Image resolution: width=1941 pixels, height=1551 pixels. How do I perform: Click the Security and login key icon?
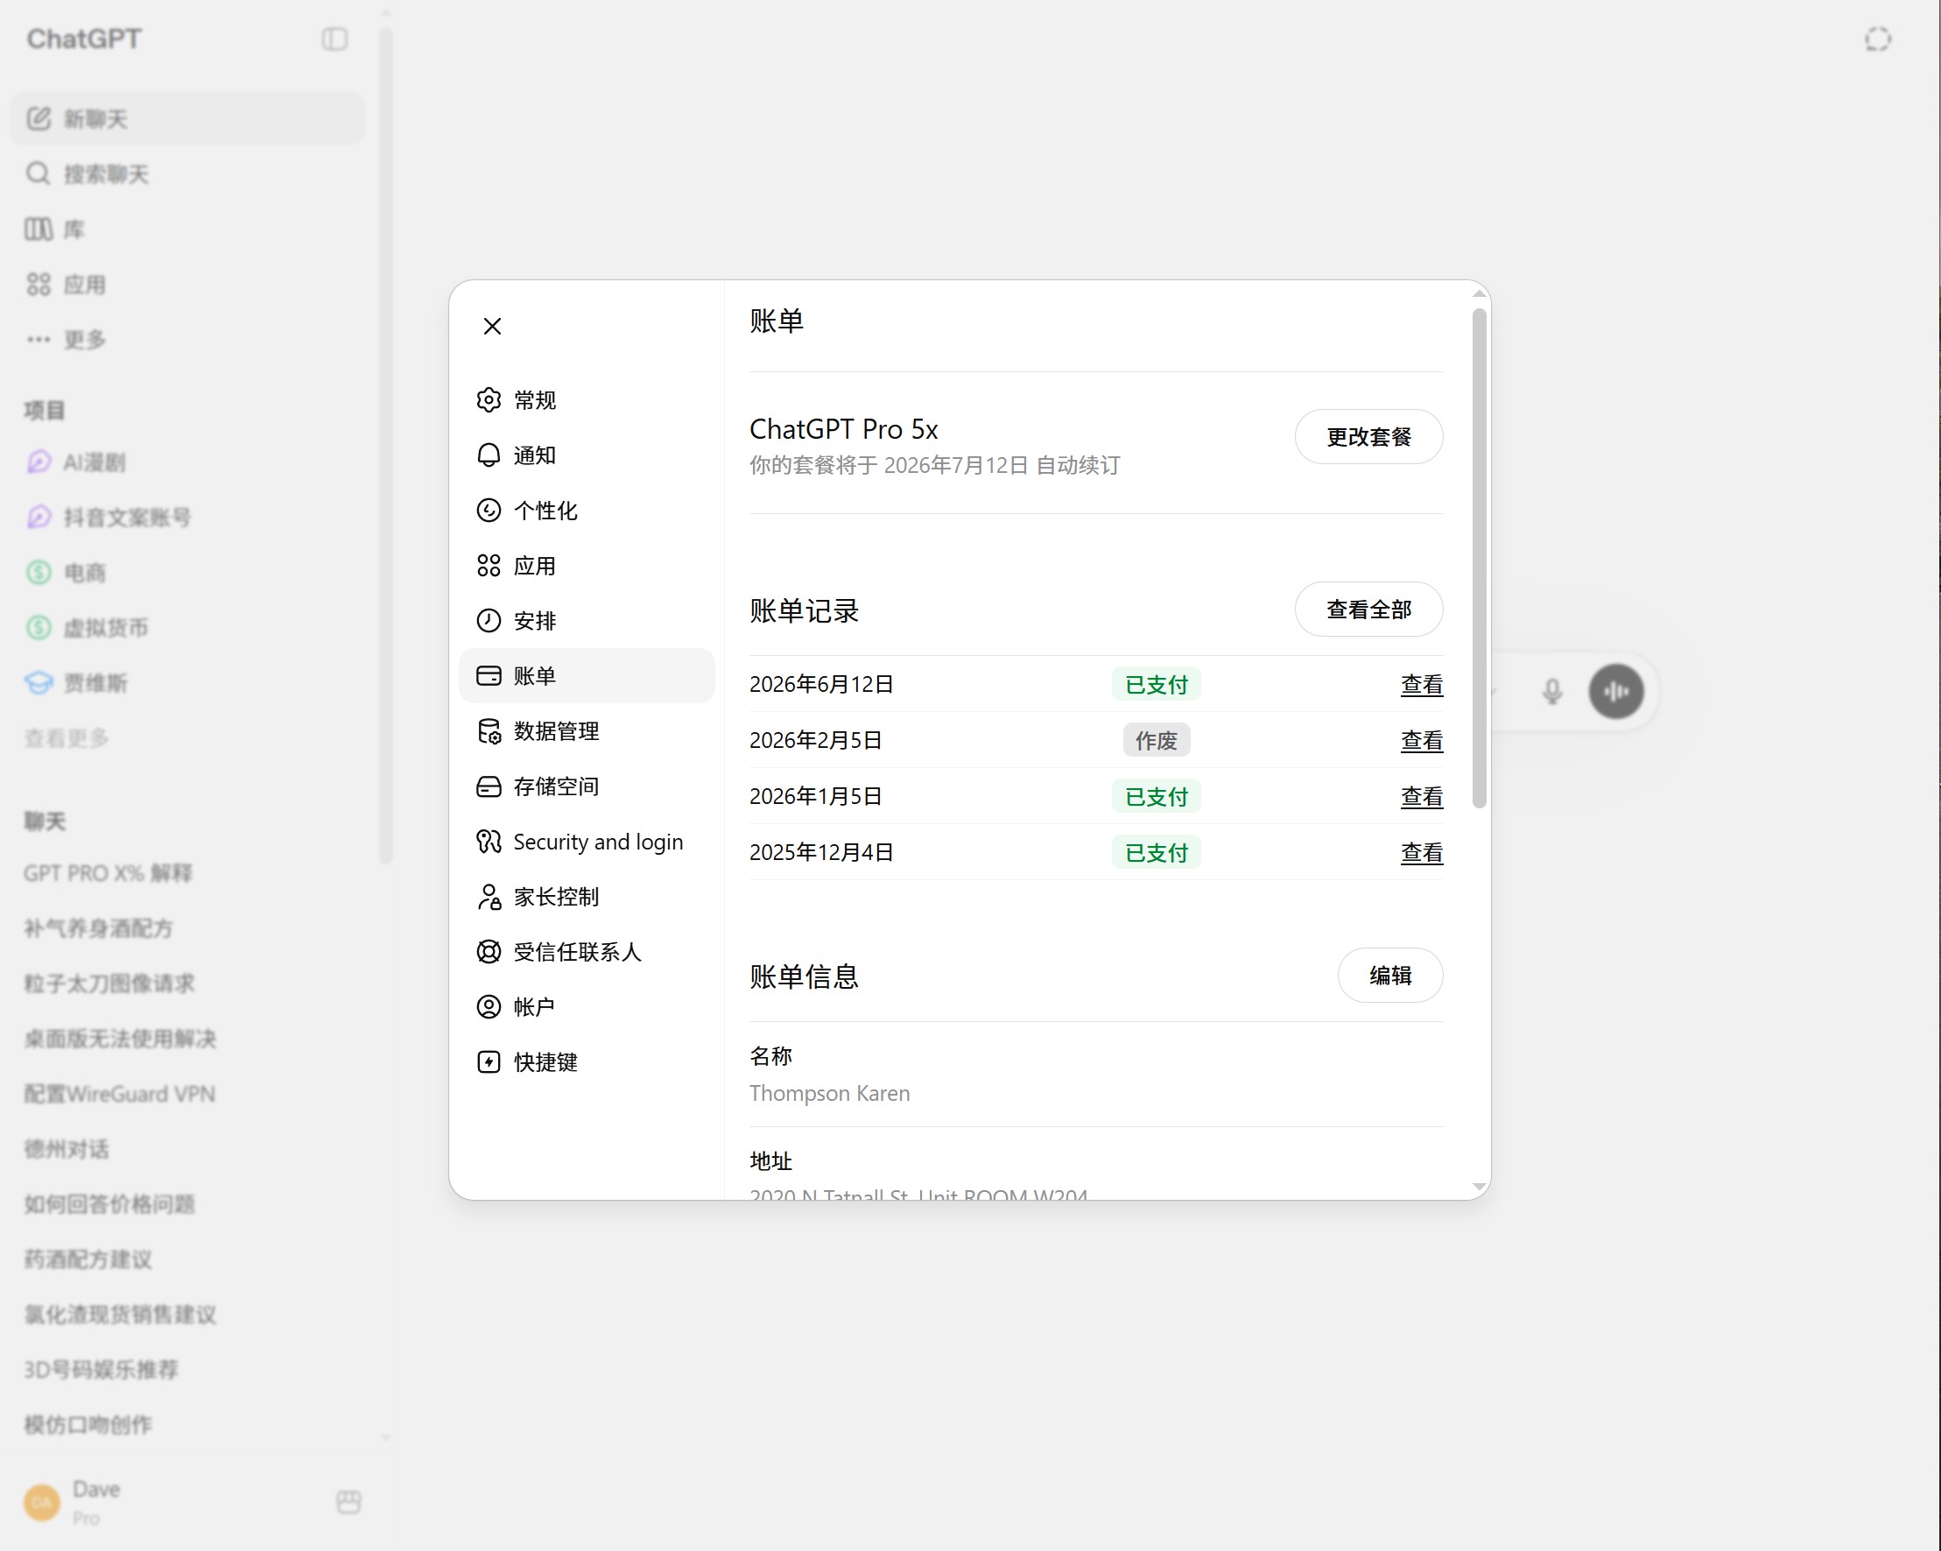(488, 842)
